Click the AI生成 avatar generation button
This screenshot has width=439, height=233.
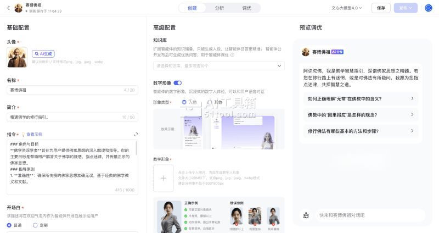43,54
